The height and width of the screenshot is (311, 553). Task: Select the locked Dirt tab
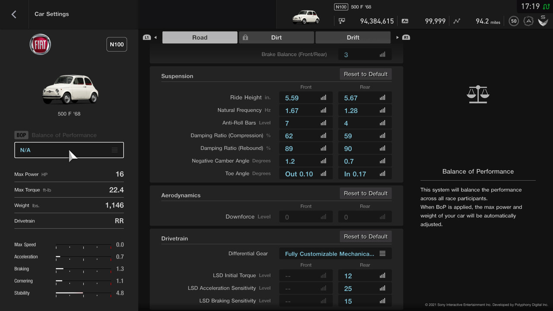coord(276,38)
